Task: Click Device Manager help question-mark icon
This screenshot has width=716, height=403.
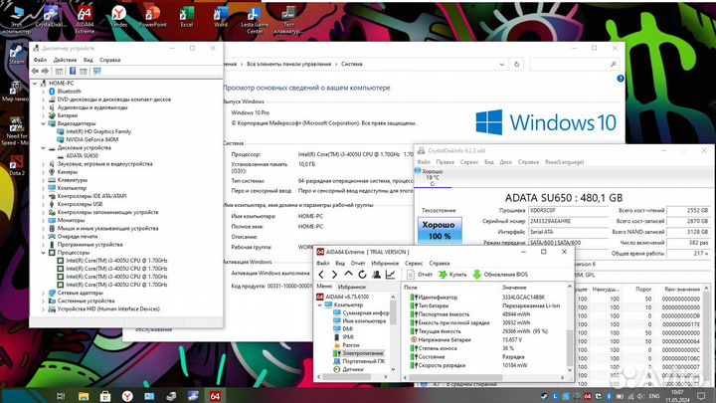Action: pos(73,71)
